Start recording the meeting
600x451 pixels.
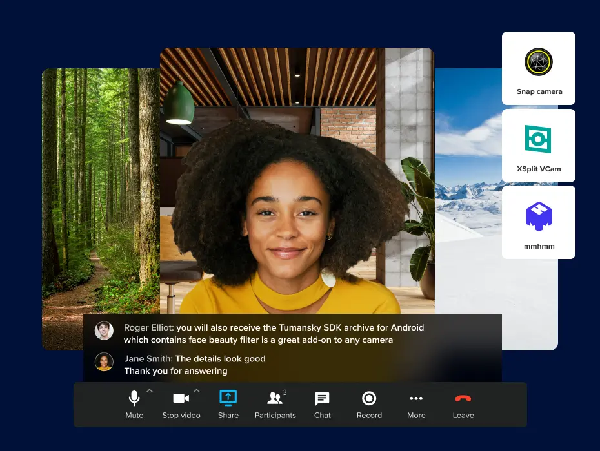tap(369, 398)
